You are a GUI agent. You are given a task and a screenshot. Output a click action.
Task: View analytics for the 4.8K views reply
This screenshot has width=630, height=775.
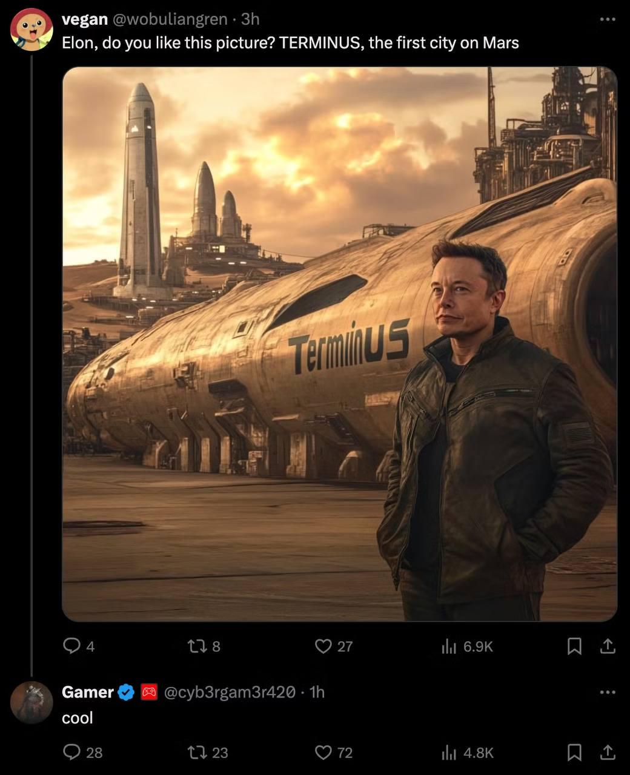pyautogui.click(x=449, y=753)
